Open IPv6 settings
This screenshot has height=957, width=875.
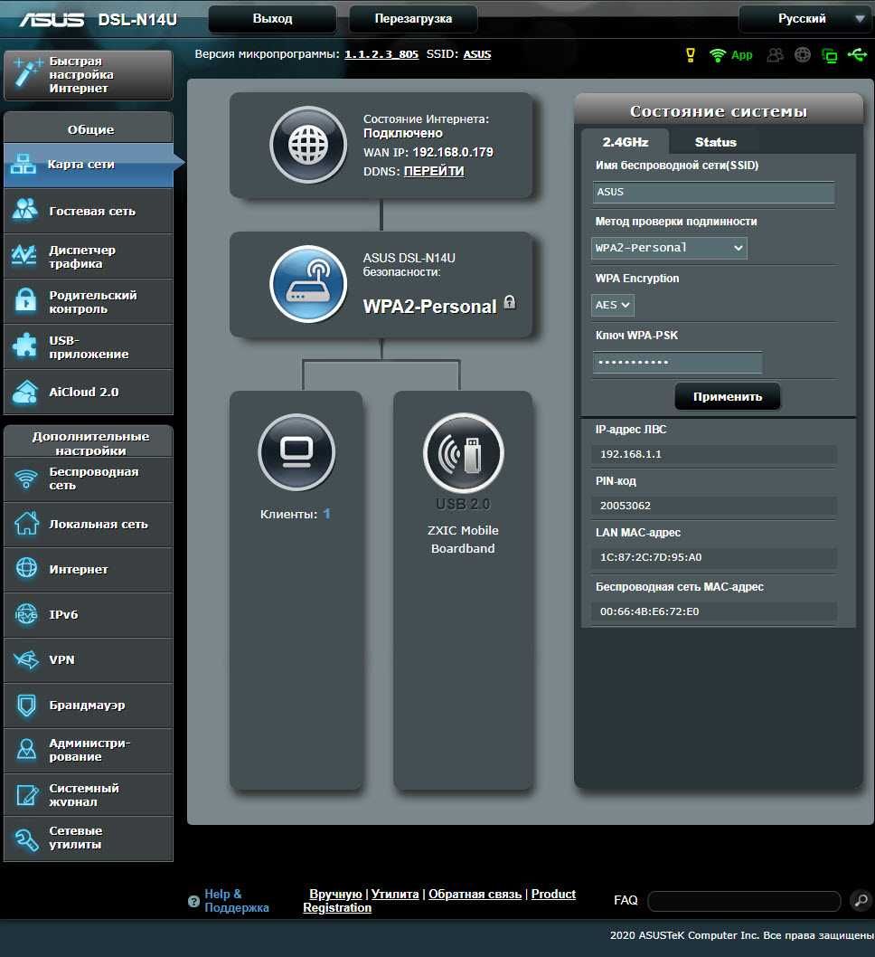tap(89, 614)
